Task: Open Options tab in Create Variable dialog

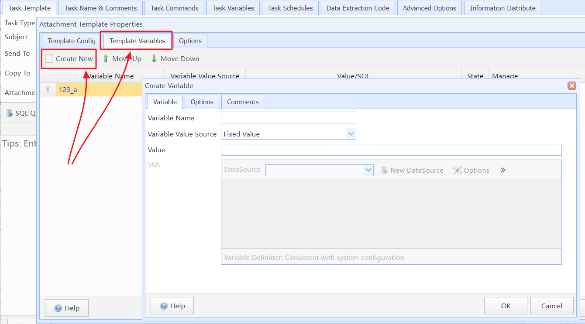Action: 202,102
